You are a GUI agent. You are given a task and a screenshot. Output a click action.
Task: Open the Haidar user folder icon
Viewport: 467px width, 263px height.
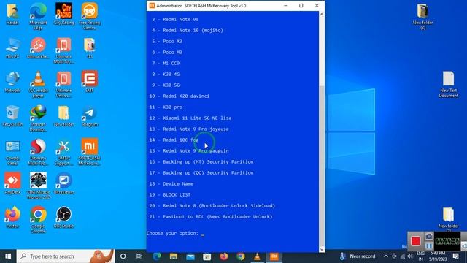[x=12, y=14]
